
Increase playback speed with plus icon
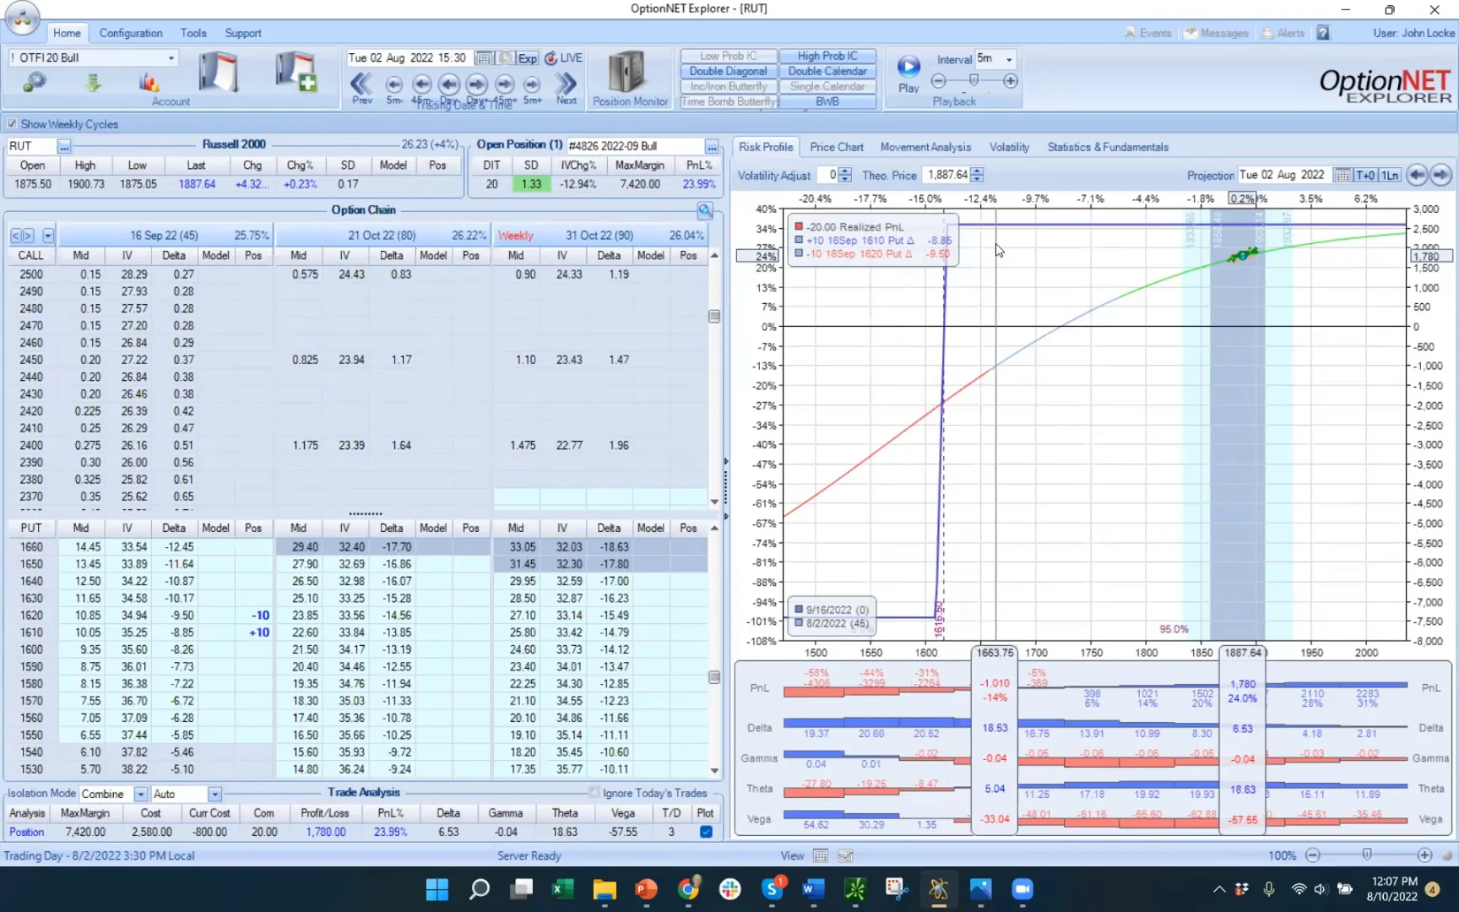1010,81
